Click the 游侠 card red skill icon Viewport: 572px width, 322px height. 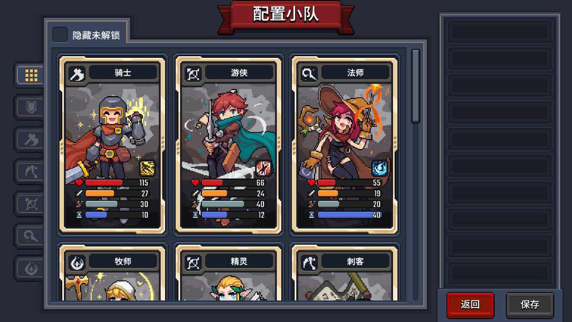pos(263,169)
